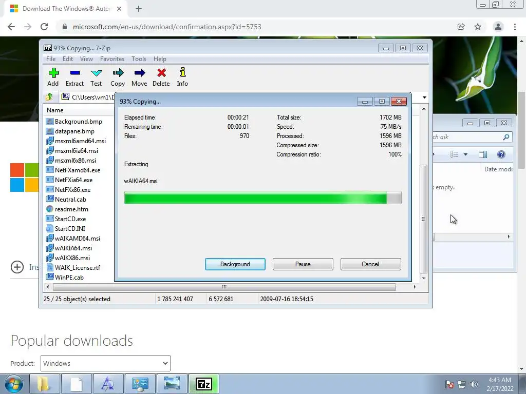Expand the 7-Zip address bar dropdown
526x394 pixels.
point(424,97)
